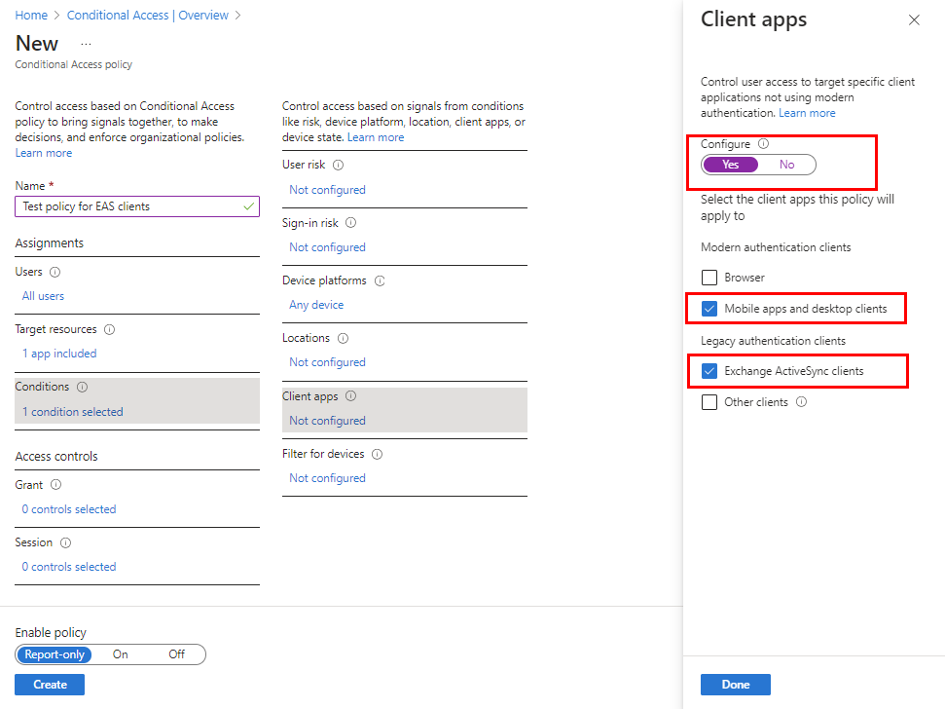Configure Filter for devices Not configured
The width and height of the screenshot is (945, 709).
pos(327,478)
